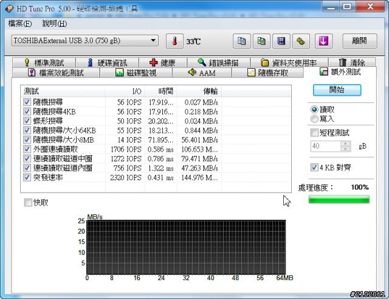The height and width of the screenshot is (299, 389).
Task: Switch to the 健康 tab
Action: pos(163,63)
